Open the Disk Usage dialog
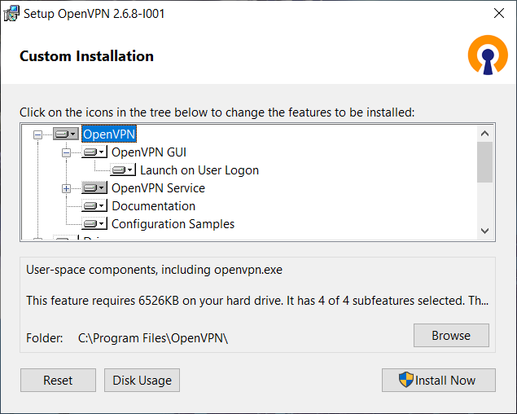The image size is (517, 414). pyautogui.click(x=142, y=380)
